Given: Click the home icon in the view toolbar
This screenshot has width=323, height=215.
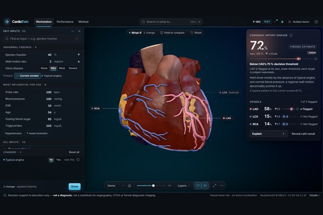Looking at the screenshot, I should tap(129, 186).
